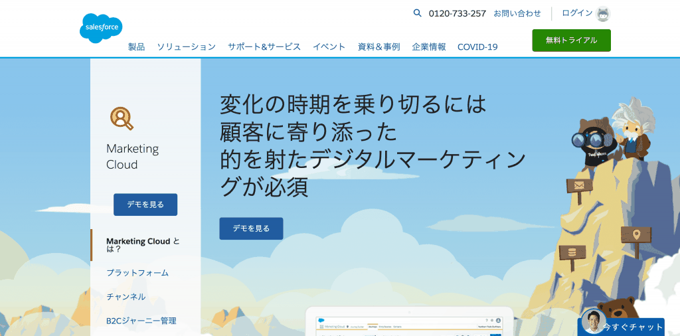Open the search magnifier icon
The width and height of the screenshot is (680, 336).
[417, 13]
